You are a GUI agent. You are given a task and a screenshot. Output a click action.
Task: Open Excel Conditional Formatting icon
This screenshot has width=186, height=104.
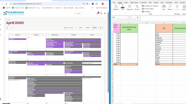(143, 6)
